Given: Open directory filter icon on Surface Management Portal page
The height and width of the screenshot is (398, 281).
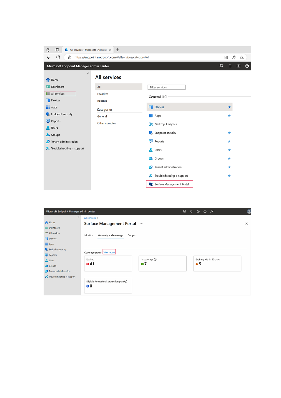Looking at the screenshot, I should 184,211.
